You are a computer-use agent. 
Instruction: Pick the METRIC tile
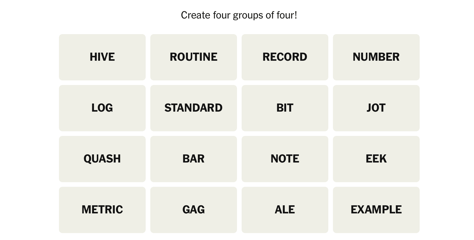[x=102, y=210]
